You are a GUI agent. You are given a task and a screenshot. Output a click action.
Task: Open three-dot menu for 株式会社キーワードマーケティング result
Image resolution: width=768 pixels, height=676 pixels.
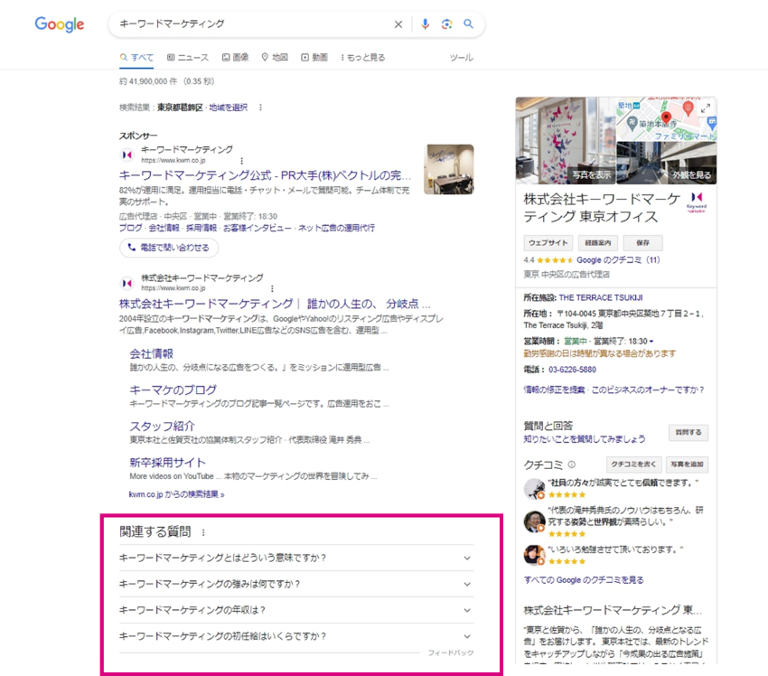click(x=272, y=288)
